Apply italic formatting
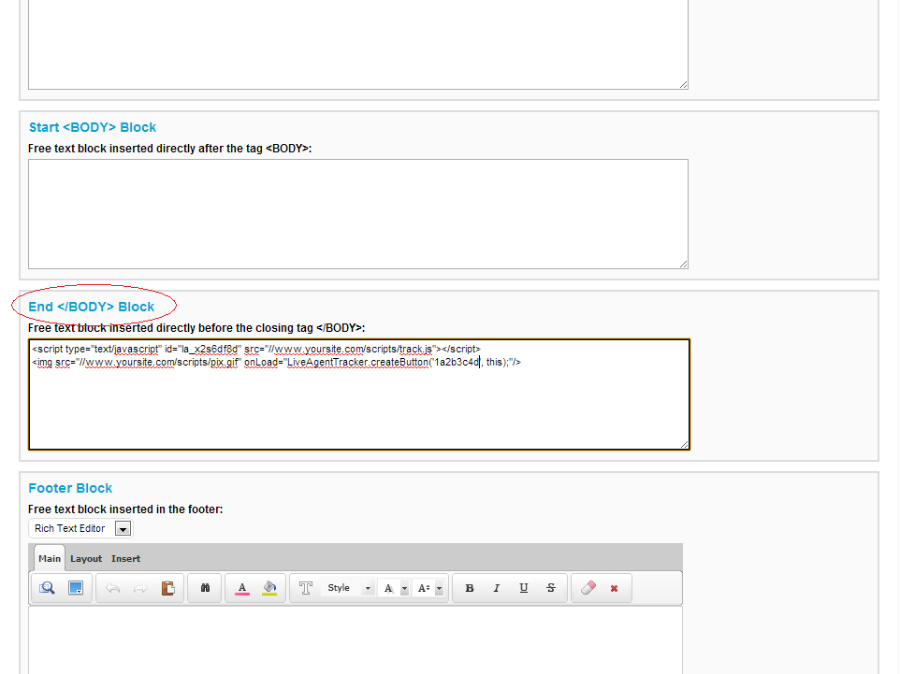 [497, 588]
